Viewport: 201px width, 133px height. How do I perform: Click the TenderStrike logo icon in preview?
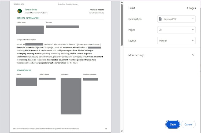pos(20,11)
